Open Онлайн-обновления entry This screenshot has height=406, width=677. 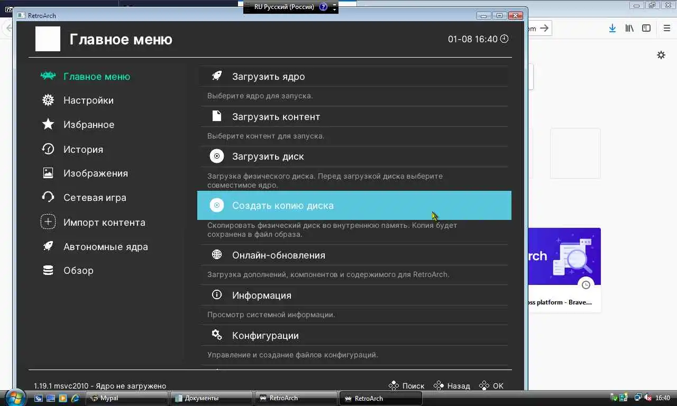click(x=354, y=255)
